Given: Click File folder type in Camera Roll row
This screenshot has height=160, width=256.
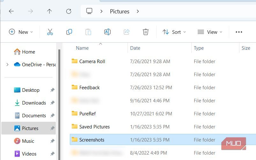Looking at the screenshot, I should (x=204, y=62).
